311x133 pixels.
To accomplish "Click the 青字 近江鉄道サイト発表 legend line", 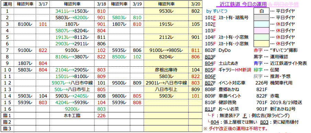I will click(280, 64).
